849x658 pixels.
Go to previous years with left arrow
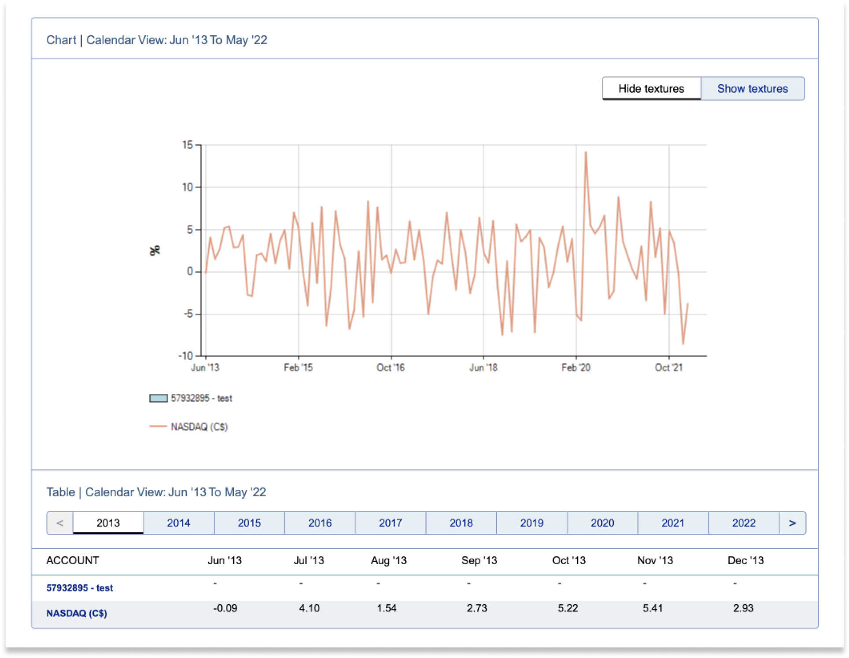pos(60,523)
